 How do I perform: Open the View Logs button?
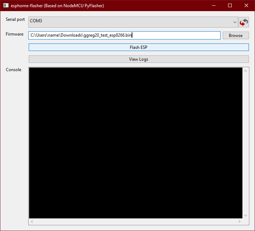(x=139, y=59)
